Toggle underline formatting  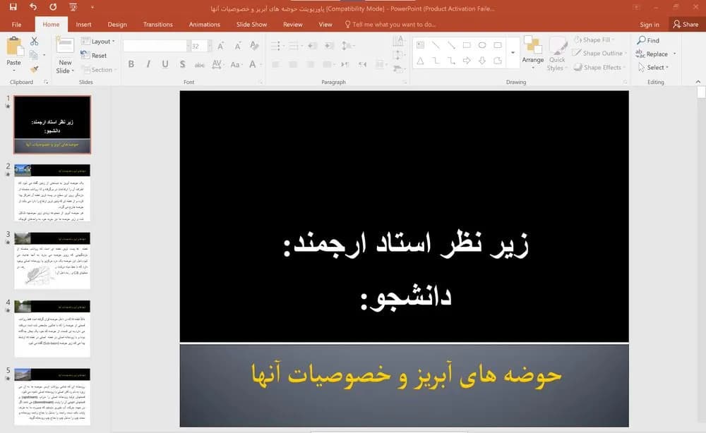point(165,64)
